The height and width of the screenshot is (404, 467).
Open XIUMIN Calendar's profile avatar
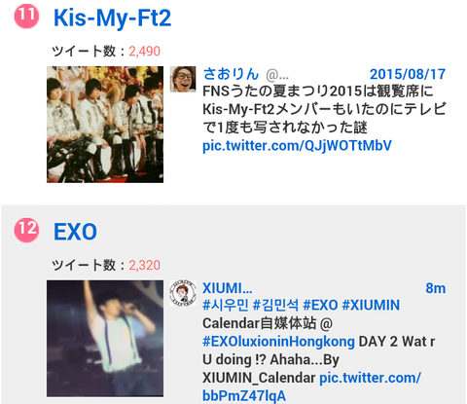pos(183,293)
